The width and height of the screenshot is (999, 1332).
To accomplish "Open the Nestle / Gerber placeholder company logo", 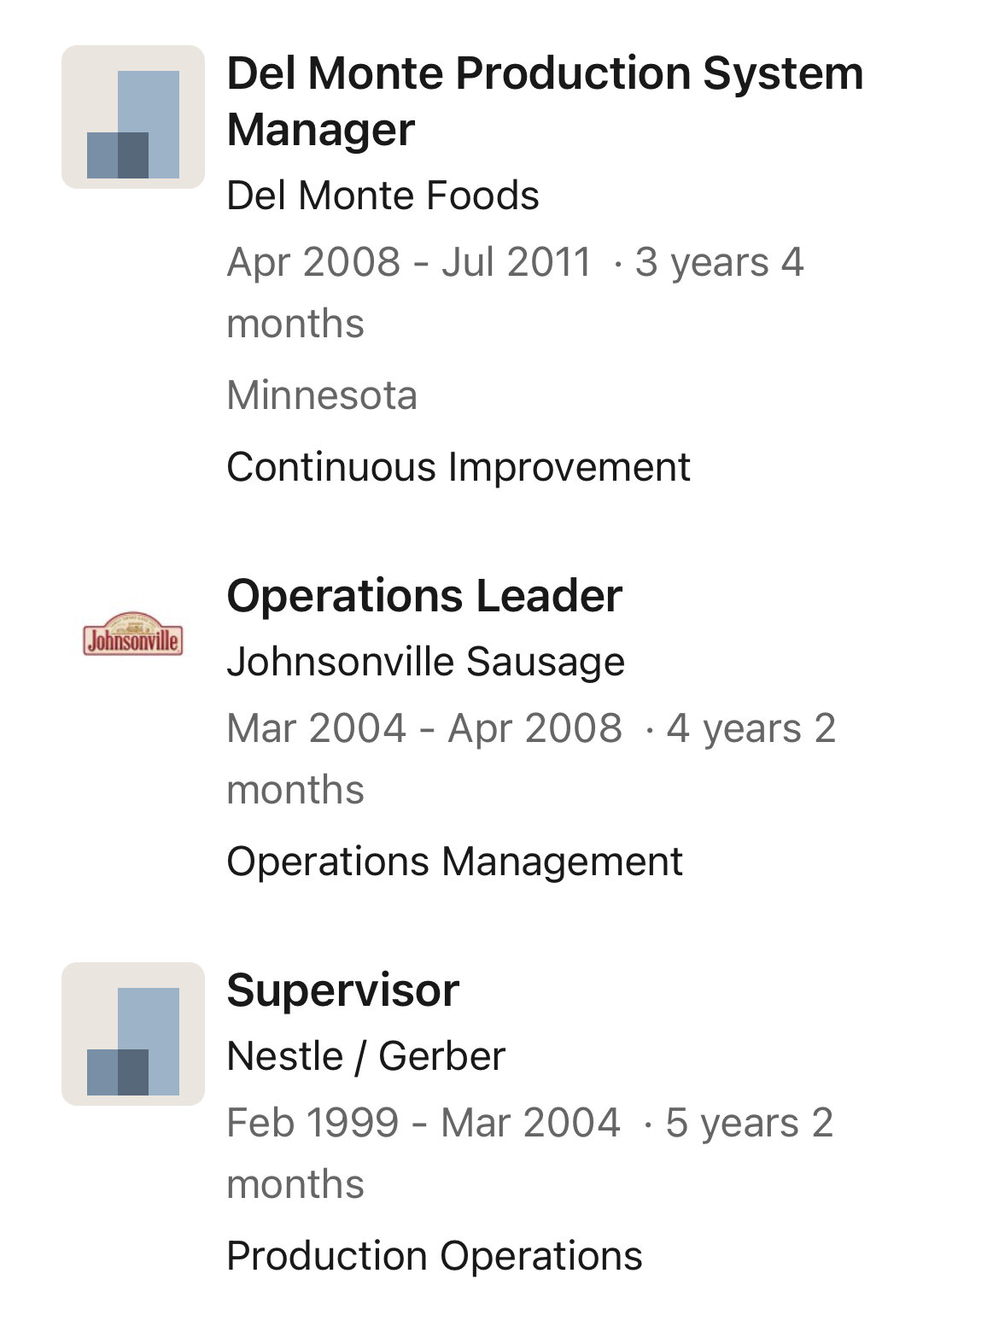I will click(x=133, y=1034).
